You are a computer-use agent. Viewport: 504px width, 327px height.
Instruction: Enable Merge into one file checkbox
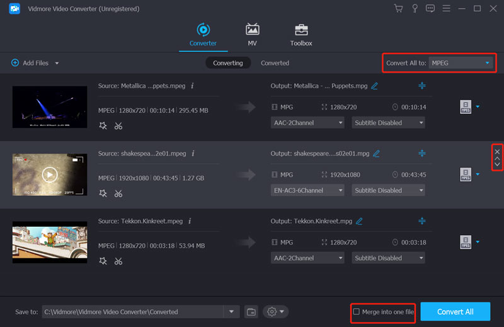357,312
